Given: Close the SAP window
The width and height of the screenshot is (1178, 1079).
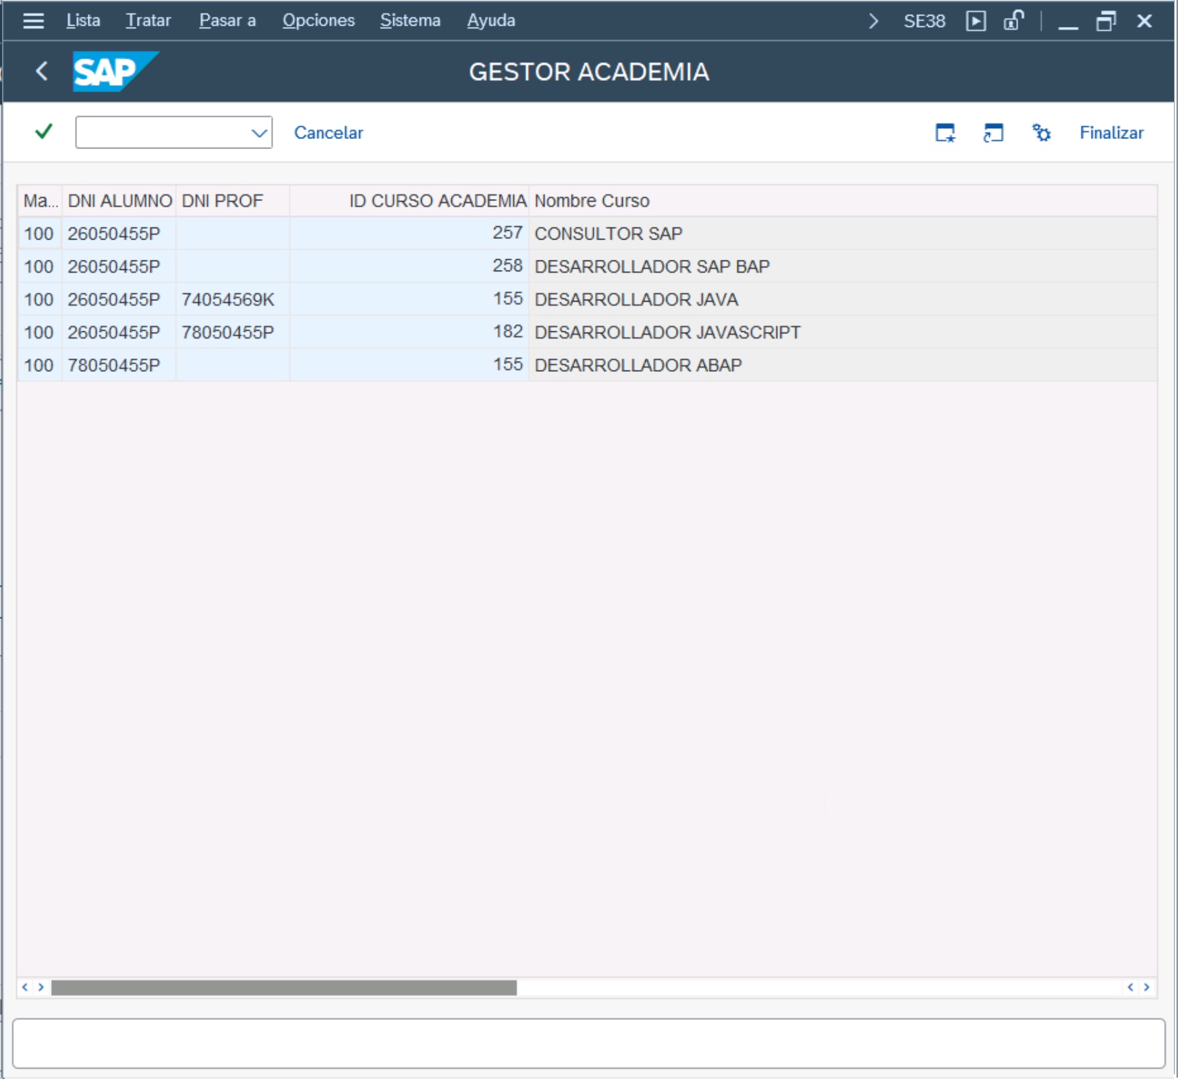Looking at the screenshot, I should (1144, 22).
